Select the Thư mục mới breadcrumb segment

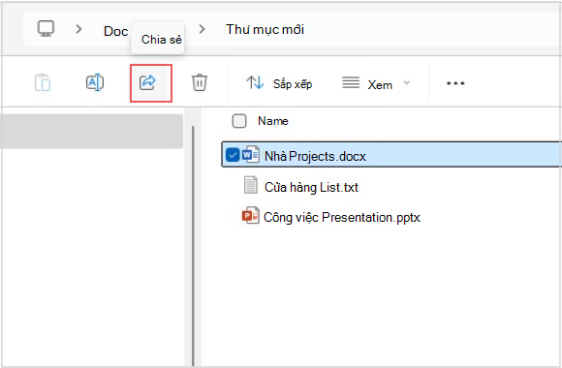click(x=265, y=29)
